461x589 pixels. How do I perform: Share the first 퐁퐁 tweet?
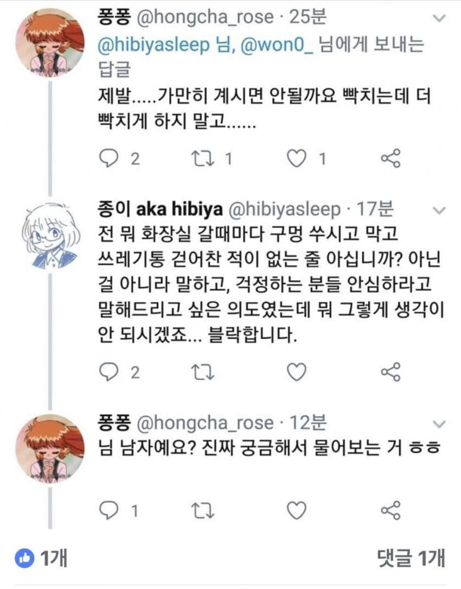[390, 159]
